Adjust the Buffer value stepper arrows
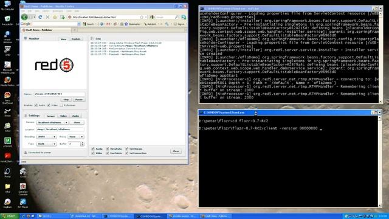This screenshot has height=219, width=389. (x=83, y=144)
